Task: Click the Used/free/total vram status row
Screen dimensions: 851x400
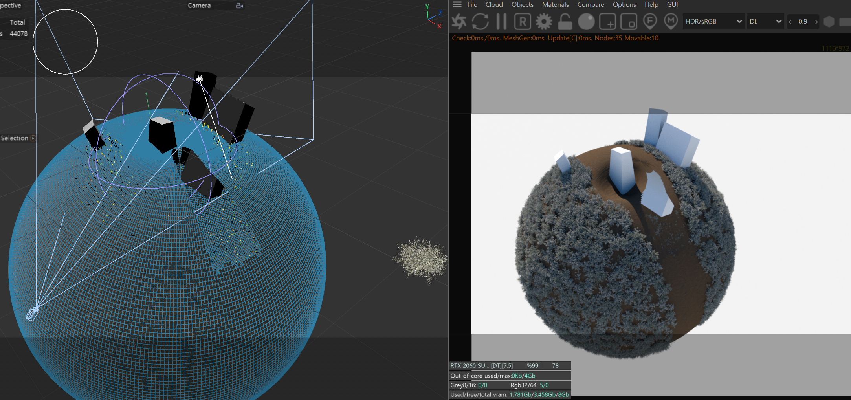Action: (x=510, y=394)
